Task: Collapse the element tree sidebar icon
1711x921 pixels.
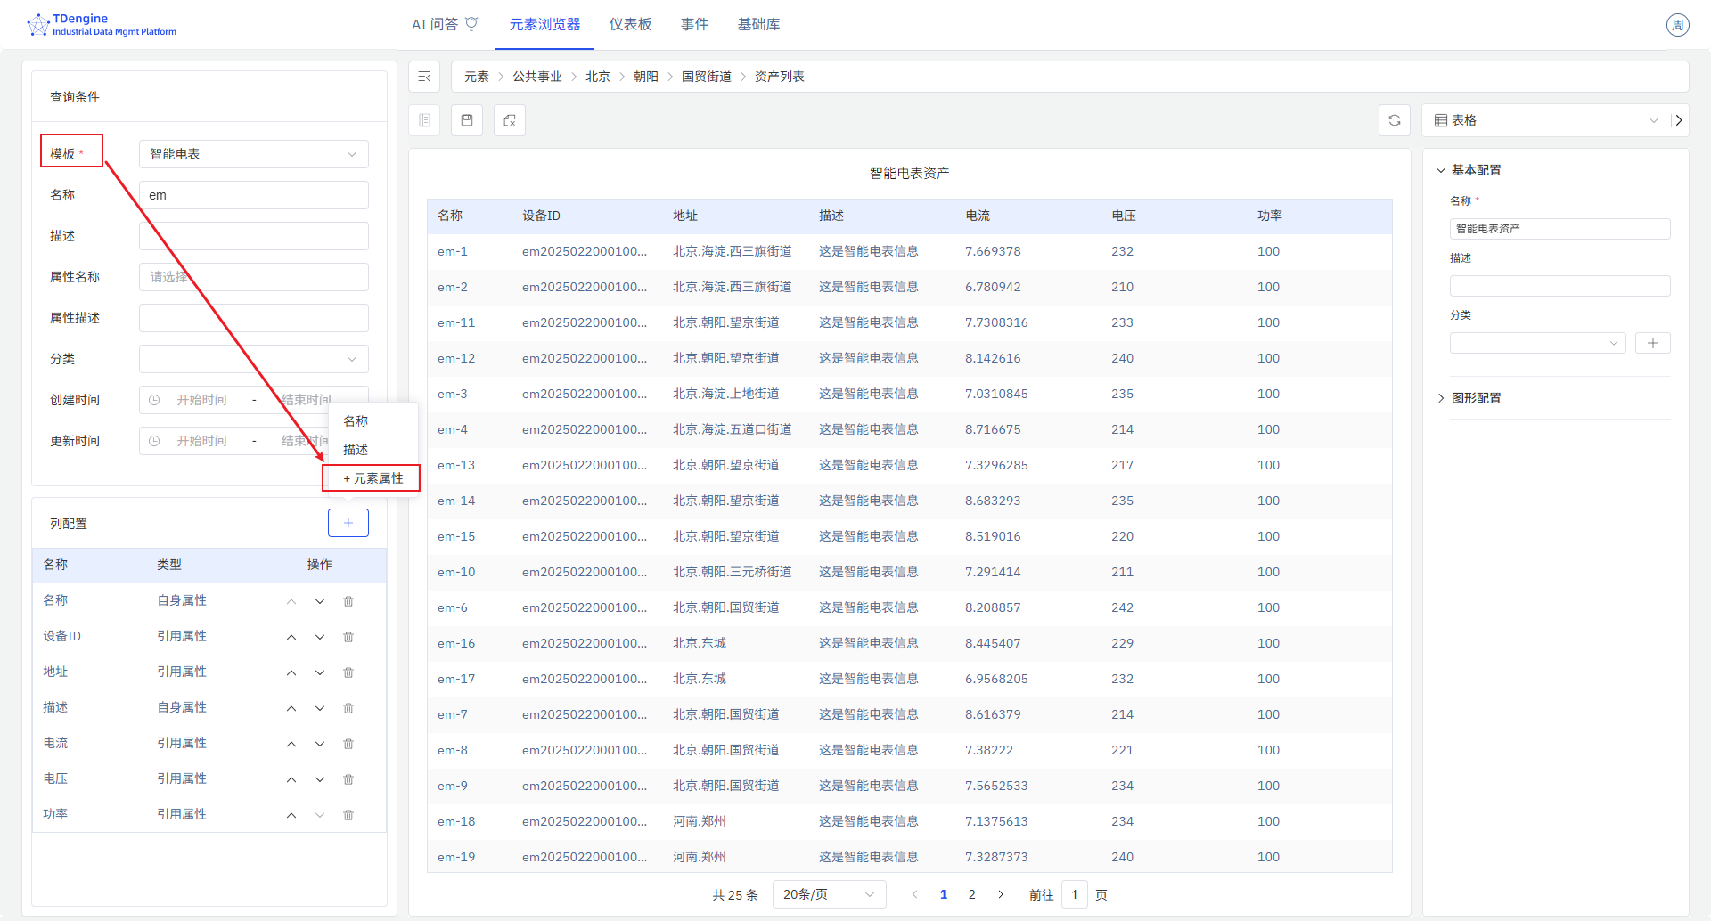Action: tap(424, 77)
